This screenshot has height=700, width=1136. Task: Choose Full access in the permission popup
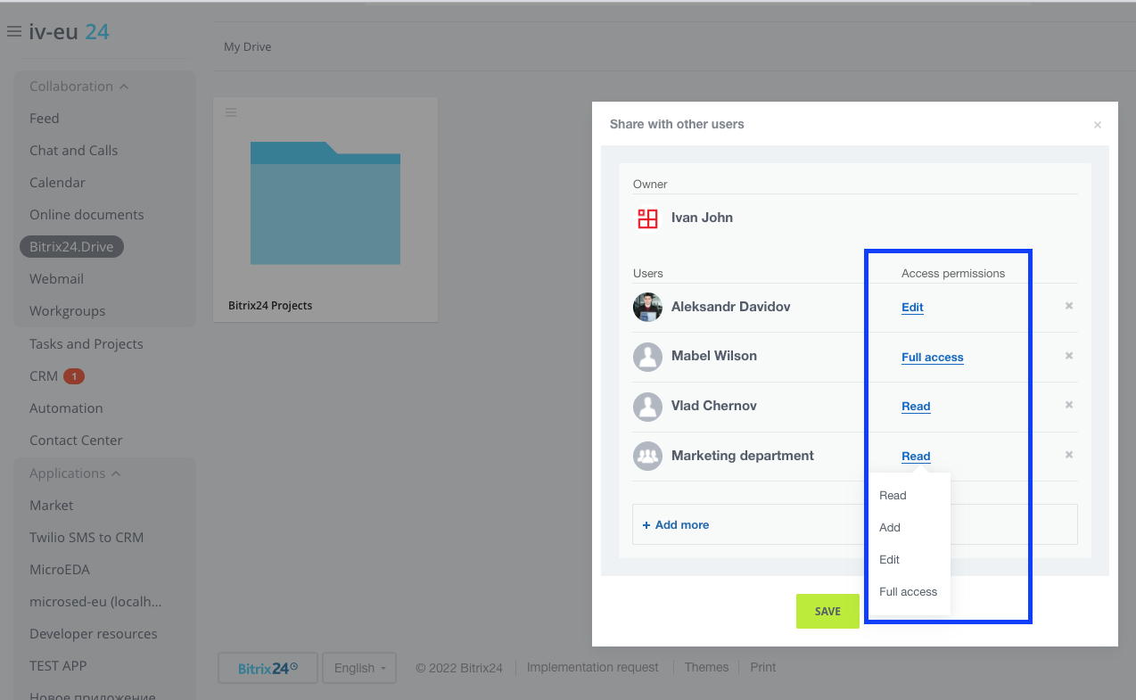pos(910,592)
